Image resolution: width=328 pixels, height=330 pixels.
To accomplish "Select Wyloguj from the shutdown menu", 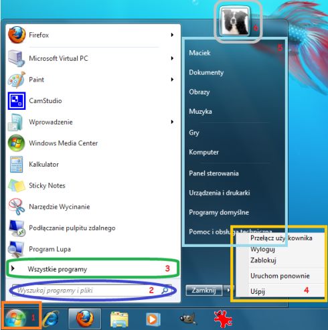I will click(262, 249).
